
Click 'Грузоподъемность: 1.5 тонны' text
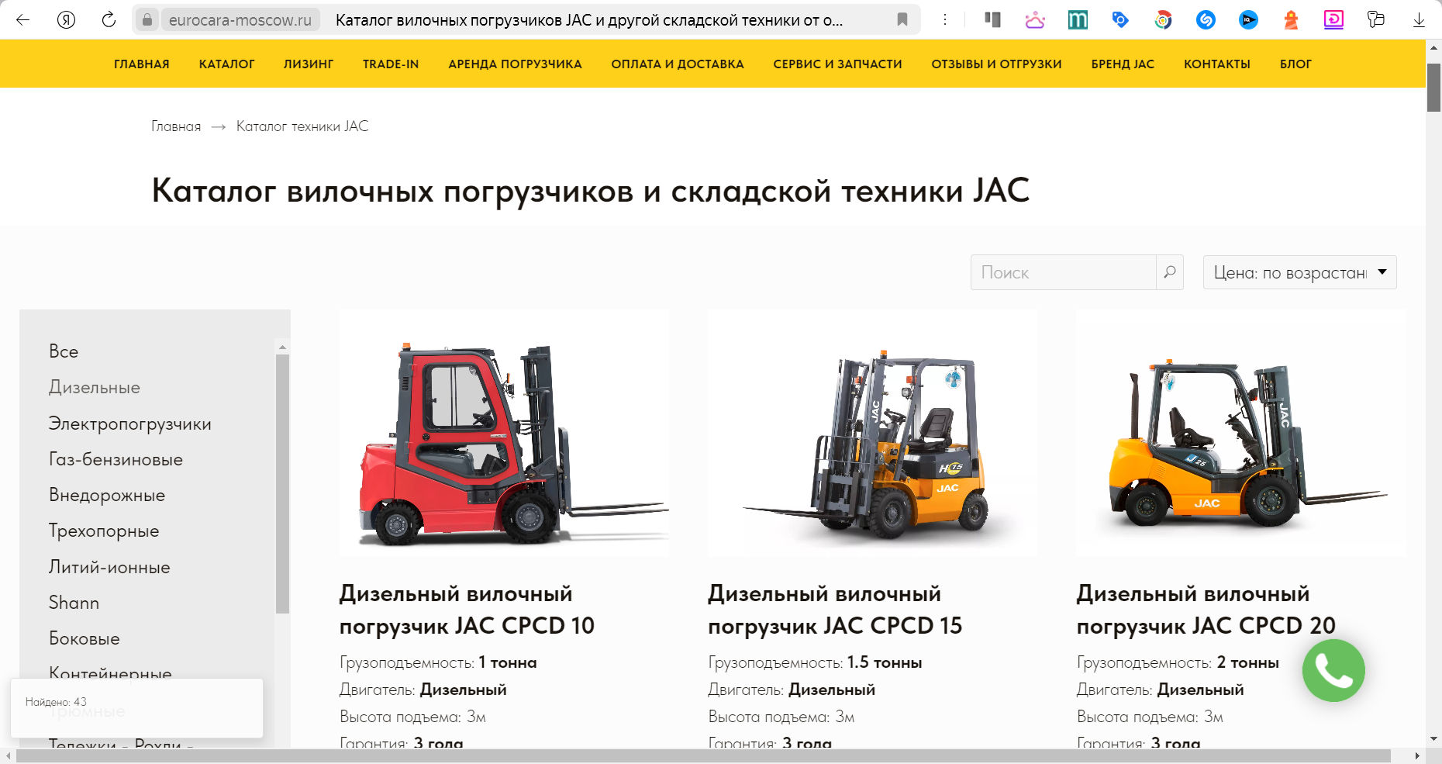point(815,662)
